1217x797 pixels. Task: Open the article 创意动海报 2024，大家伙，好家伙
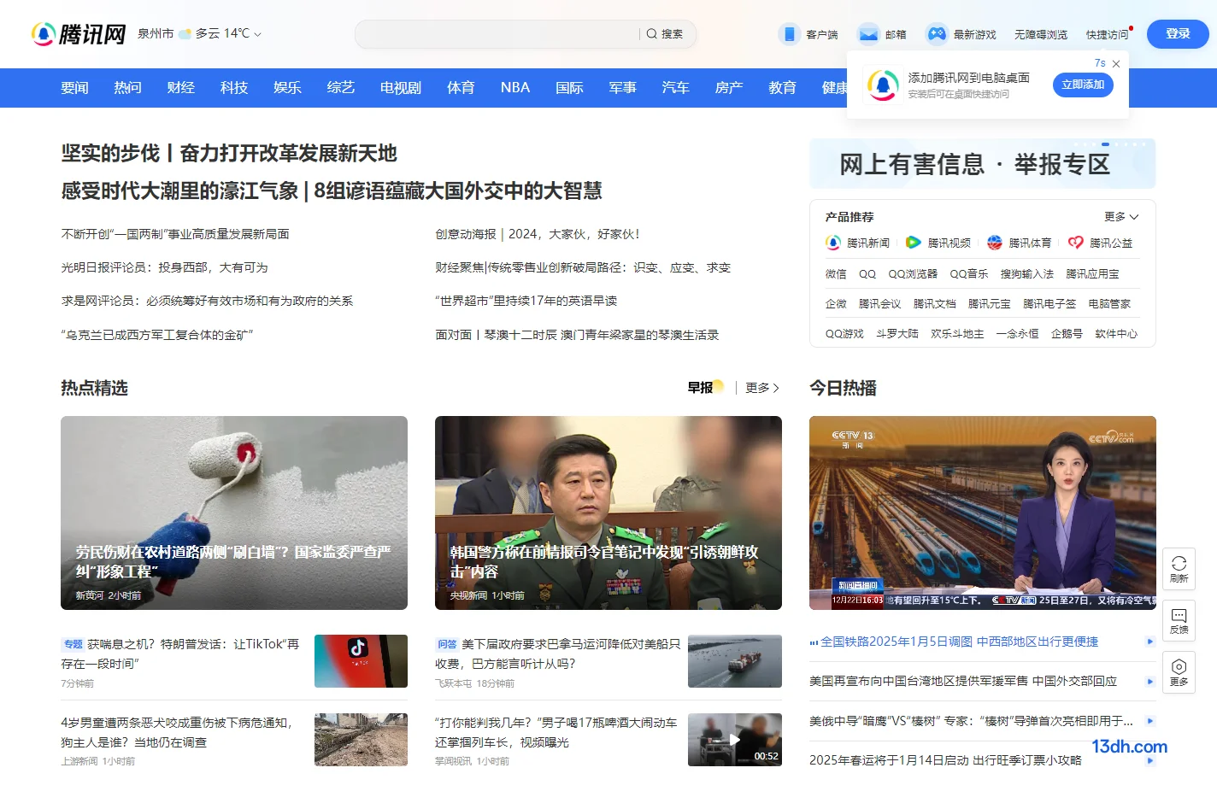tap(538, 234)
